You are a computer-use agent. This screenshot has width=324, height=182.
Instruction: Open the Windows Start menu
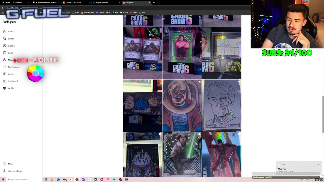3,179
